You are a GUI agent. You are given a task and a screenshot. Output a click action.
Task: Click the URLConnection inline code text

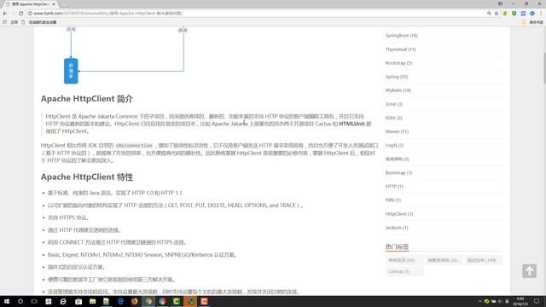[x=134, y=146]
